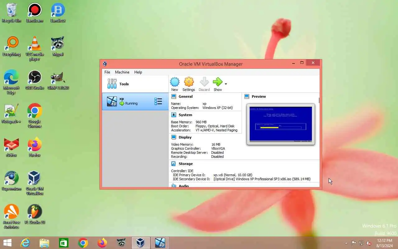Click the System section chip icon
The height and width of the screenshot is (249, 398).
174,115
